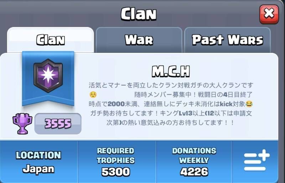Click the Donations Weekly 4226 panel
Viewport: 285px width, 183px height.
point(194,162)
